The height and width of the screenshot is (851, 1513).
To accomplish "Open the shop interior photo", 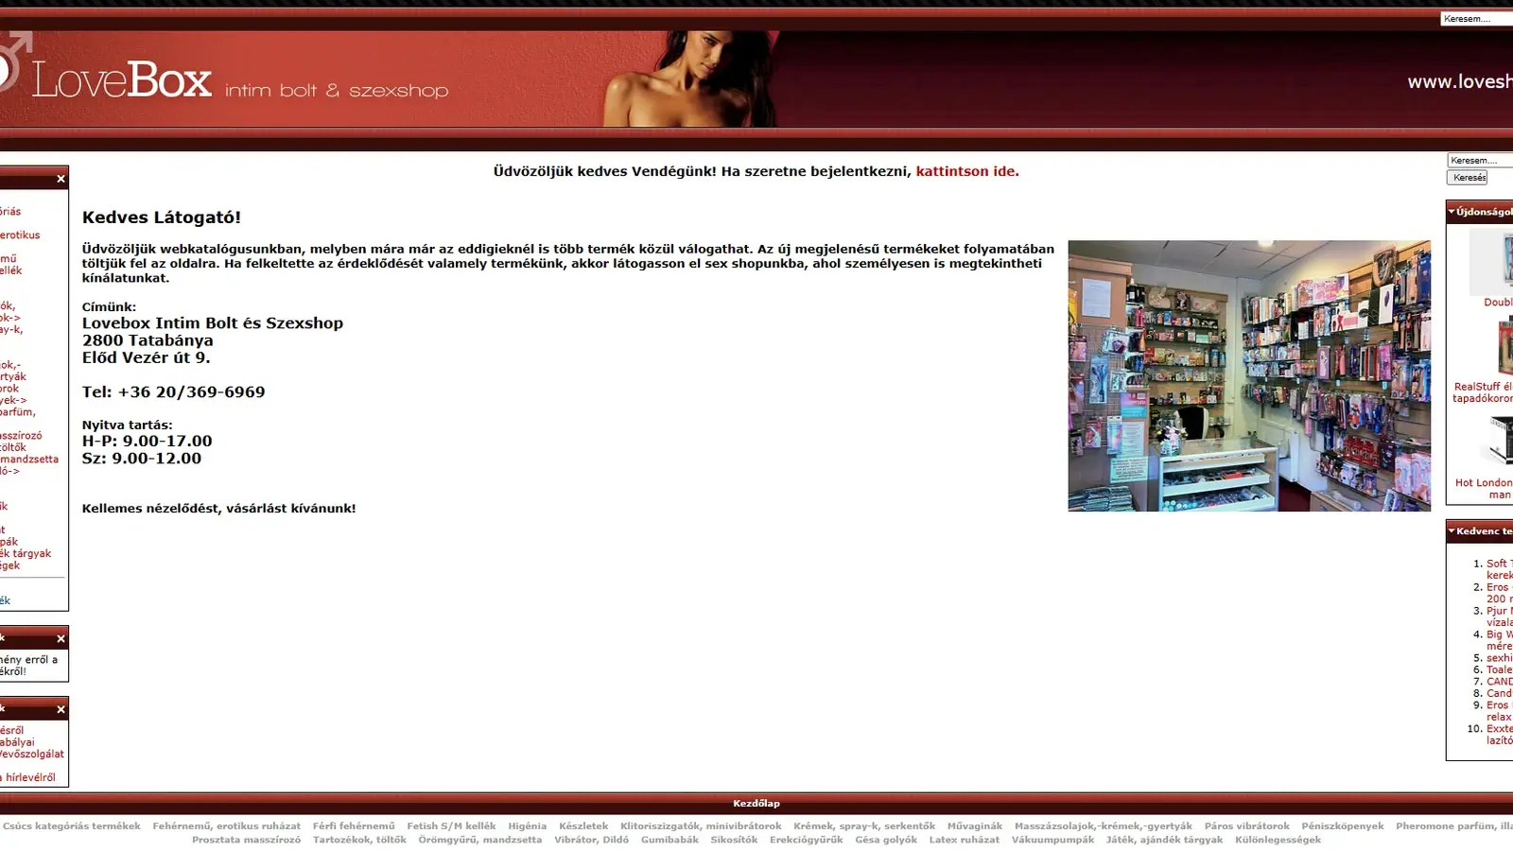I will 1249,375.
